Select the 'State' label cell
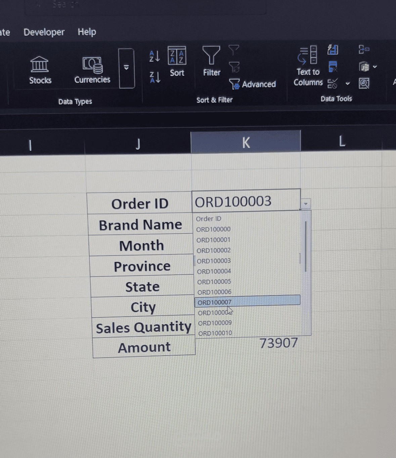396x458 pixels. (x=142, y=287)
